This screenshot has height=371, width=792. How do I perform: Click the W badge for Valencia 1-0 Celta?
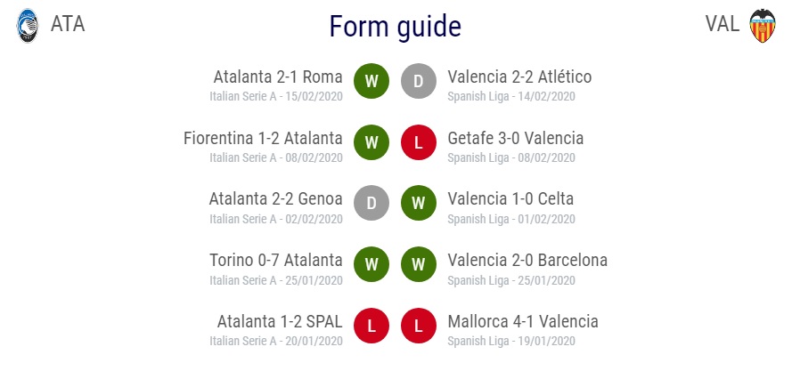pos(418,203)
